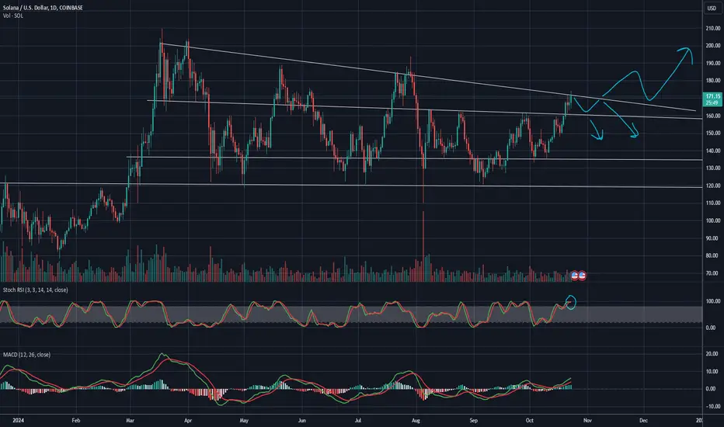Click the 200.00 price axis label

(x=712, y=46)
